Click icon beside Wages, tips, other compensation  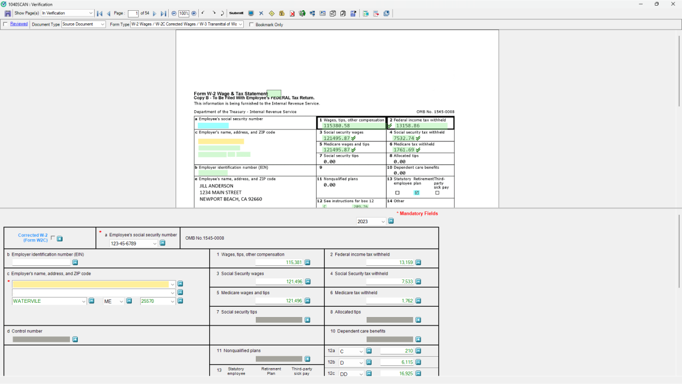point(307,262)
